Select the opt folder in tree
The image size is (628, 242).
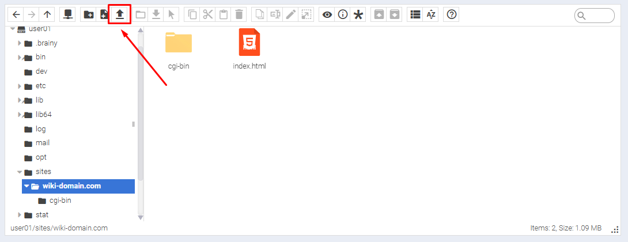(41, 157)
